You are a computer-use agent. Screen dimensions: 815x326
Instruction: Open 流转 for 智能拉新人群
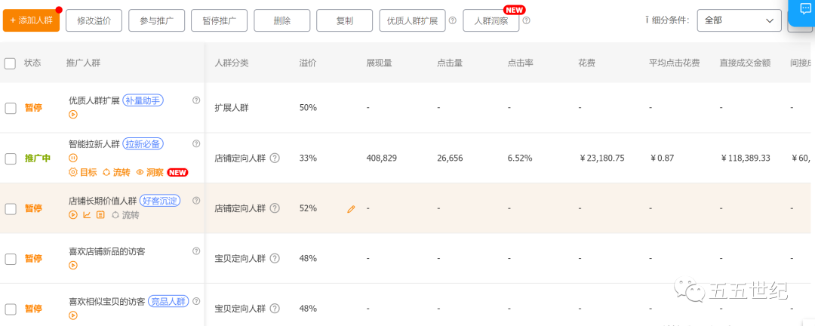click(116, 172)
